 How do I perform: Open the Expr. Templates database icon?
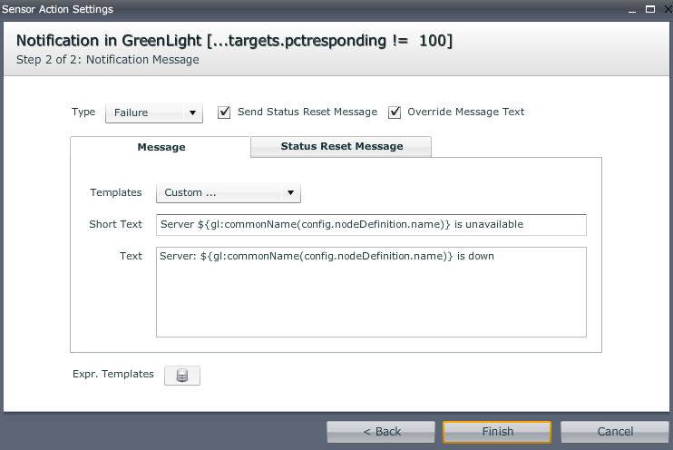181,376
